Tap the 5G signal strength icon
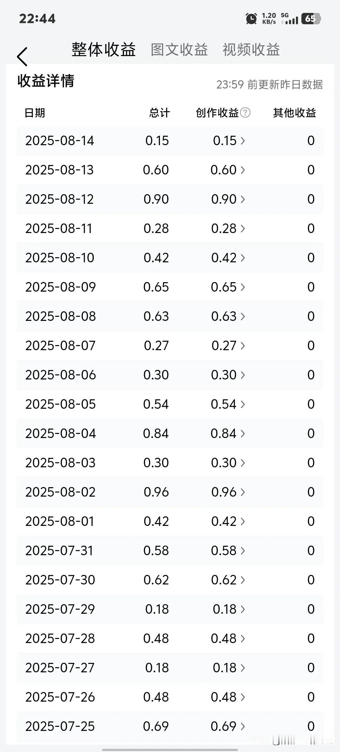This screenshot has height=752, width=340. (289, 19)
